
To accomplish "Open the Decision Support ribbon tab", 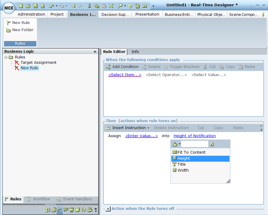I will click(115, 14).
